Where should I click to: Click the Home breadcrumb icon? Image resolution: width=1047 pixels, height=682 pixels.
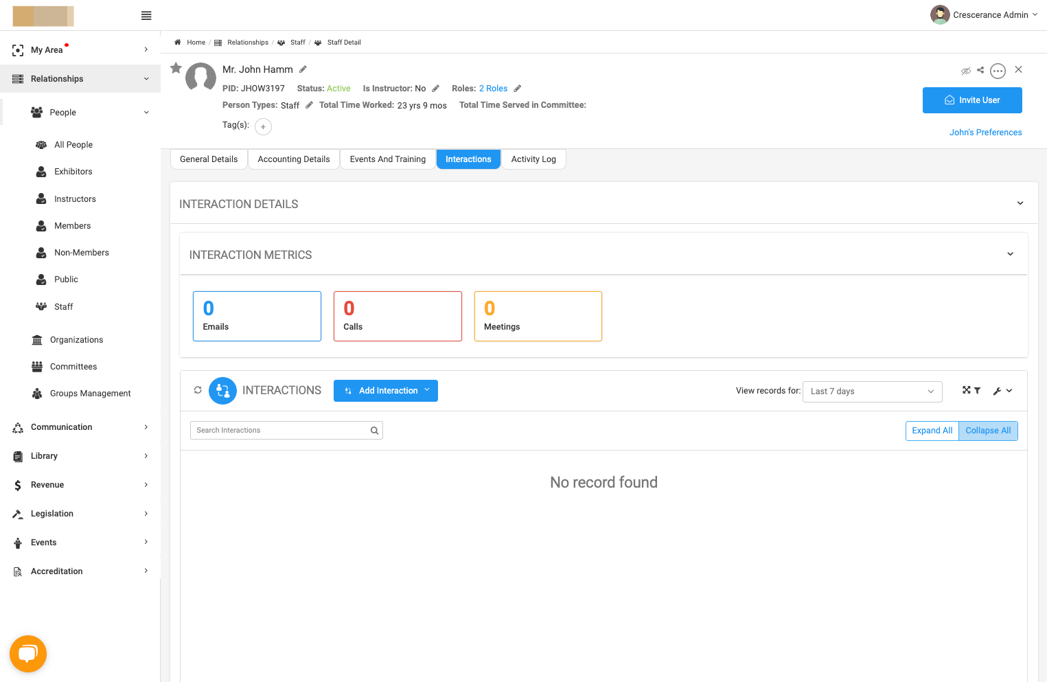tap(178, 43)
